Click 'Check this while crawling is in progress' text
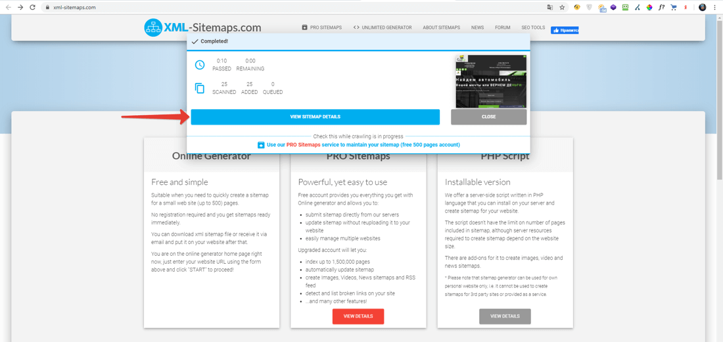 point(358,137)
